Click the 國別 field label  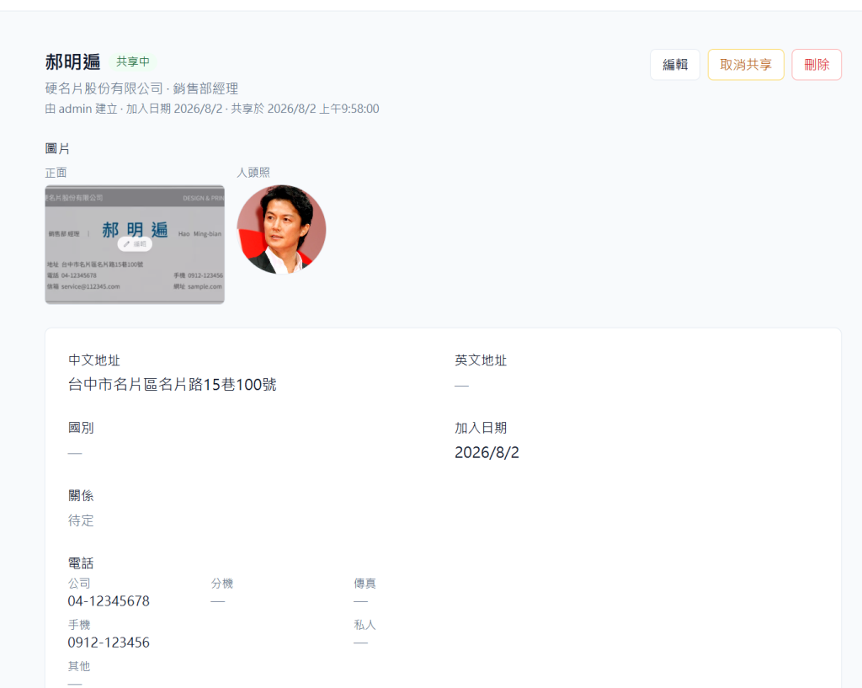pos(81,428)
